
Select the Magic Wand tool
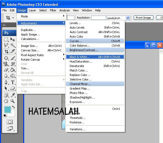point(13,45)
